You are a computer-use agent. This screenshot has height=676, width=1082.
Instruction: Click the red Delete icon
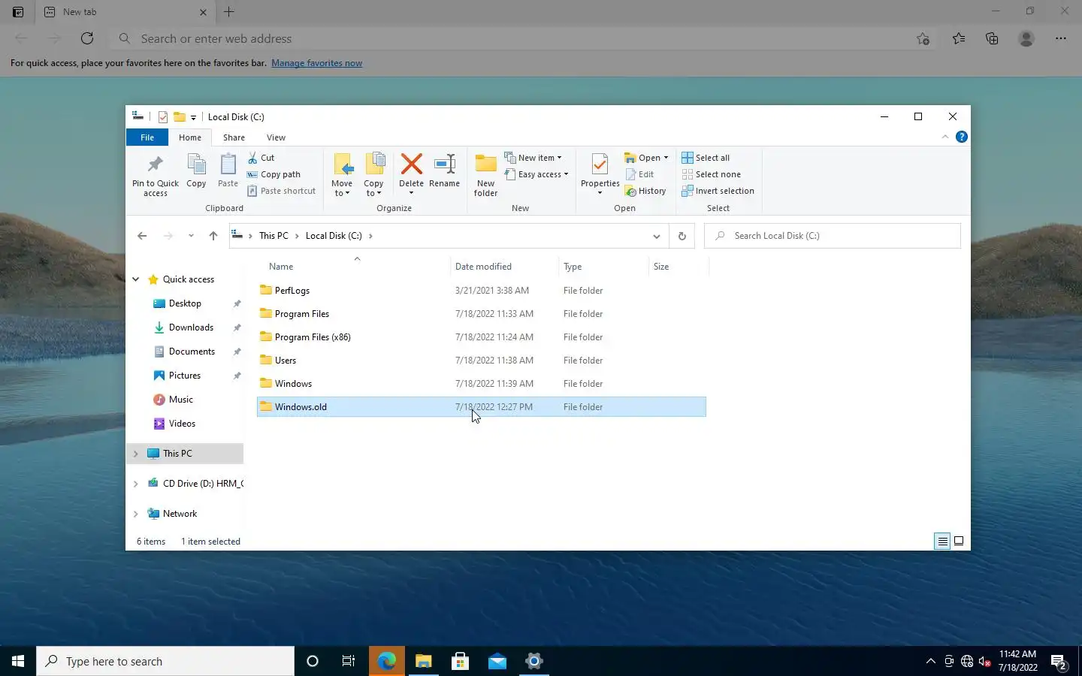point(411,164)
